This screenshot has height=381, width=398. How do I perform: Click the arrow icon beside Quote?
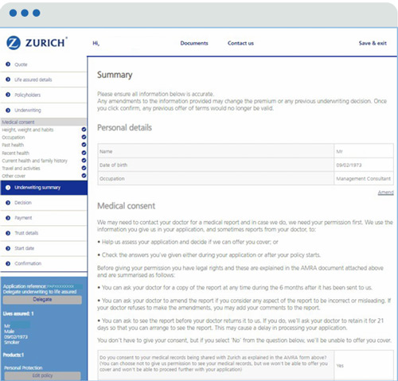point(8,64)
